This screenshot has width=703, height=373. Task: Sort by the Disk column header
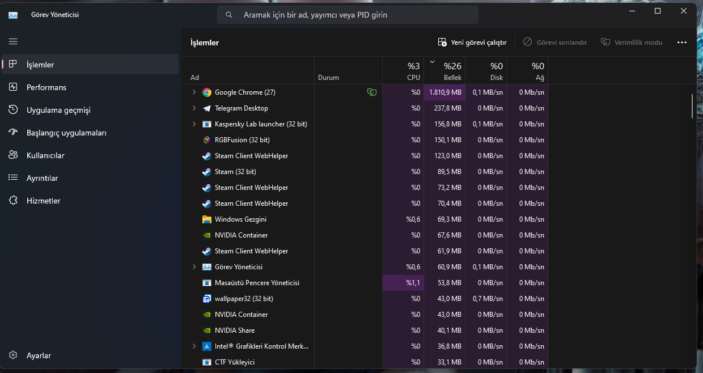(x=486, y=70)
